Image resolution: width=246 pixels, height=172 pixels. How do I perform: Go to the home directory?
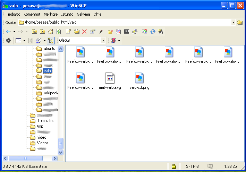pyautogui.click(x=51, y=32)
